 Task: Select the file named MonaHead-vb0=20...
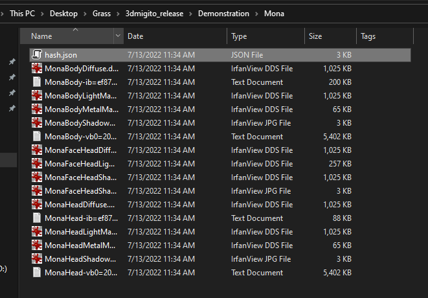click(x=81, y=273)
